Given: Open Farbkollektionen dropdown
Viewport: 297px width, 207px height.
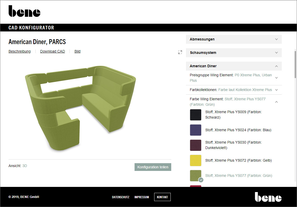Looking at the screenshot, I should coord(234,90).
